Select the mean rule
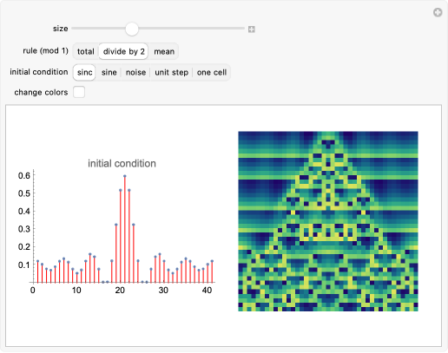448x353 pixels. pos(164,51)
